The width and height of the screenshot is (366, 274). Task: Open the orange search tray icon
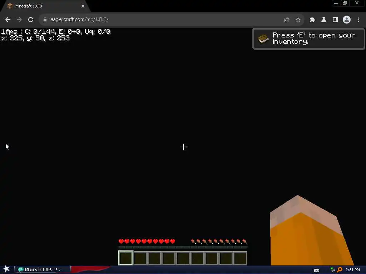(340, 270)
